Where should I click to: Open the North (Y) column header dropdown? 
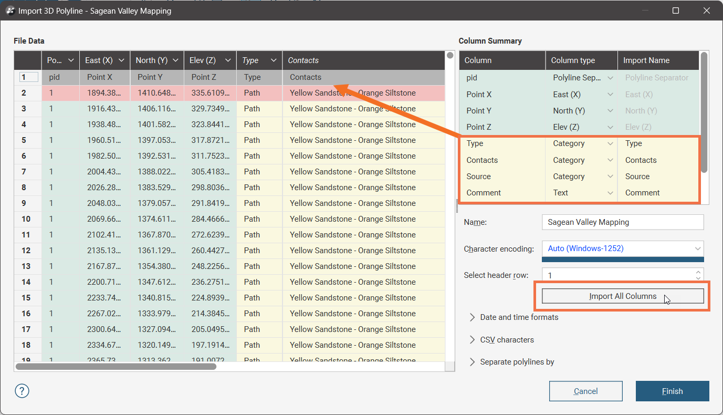pyautogui.click(x=175, y=60)
